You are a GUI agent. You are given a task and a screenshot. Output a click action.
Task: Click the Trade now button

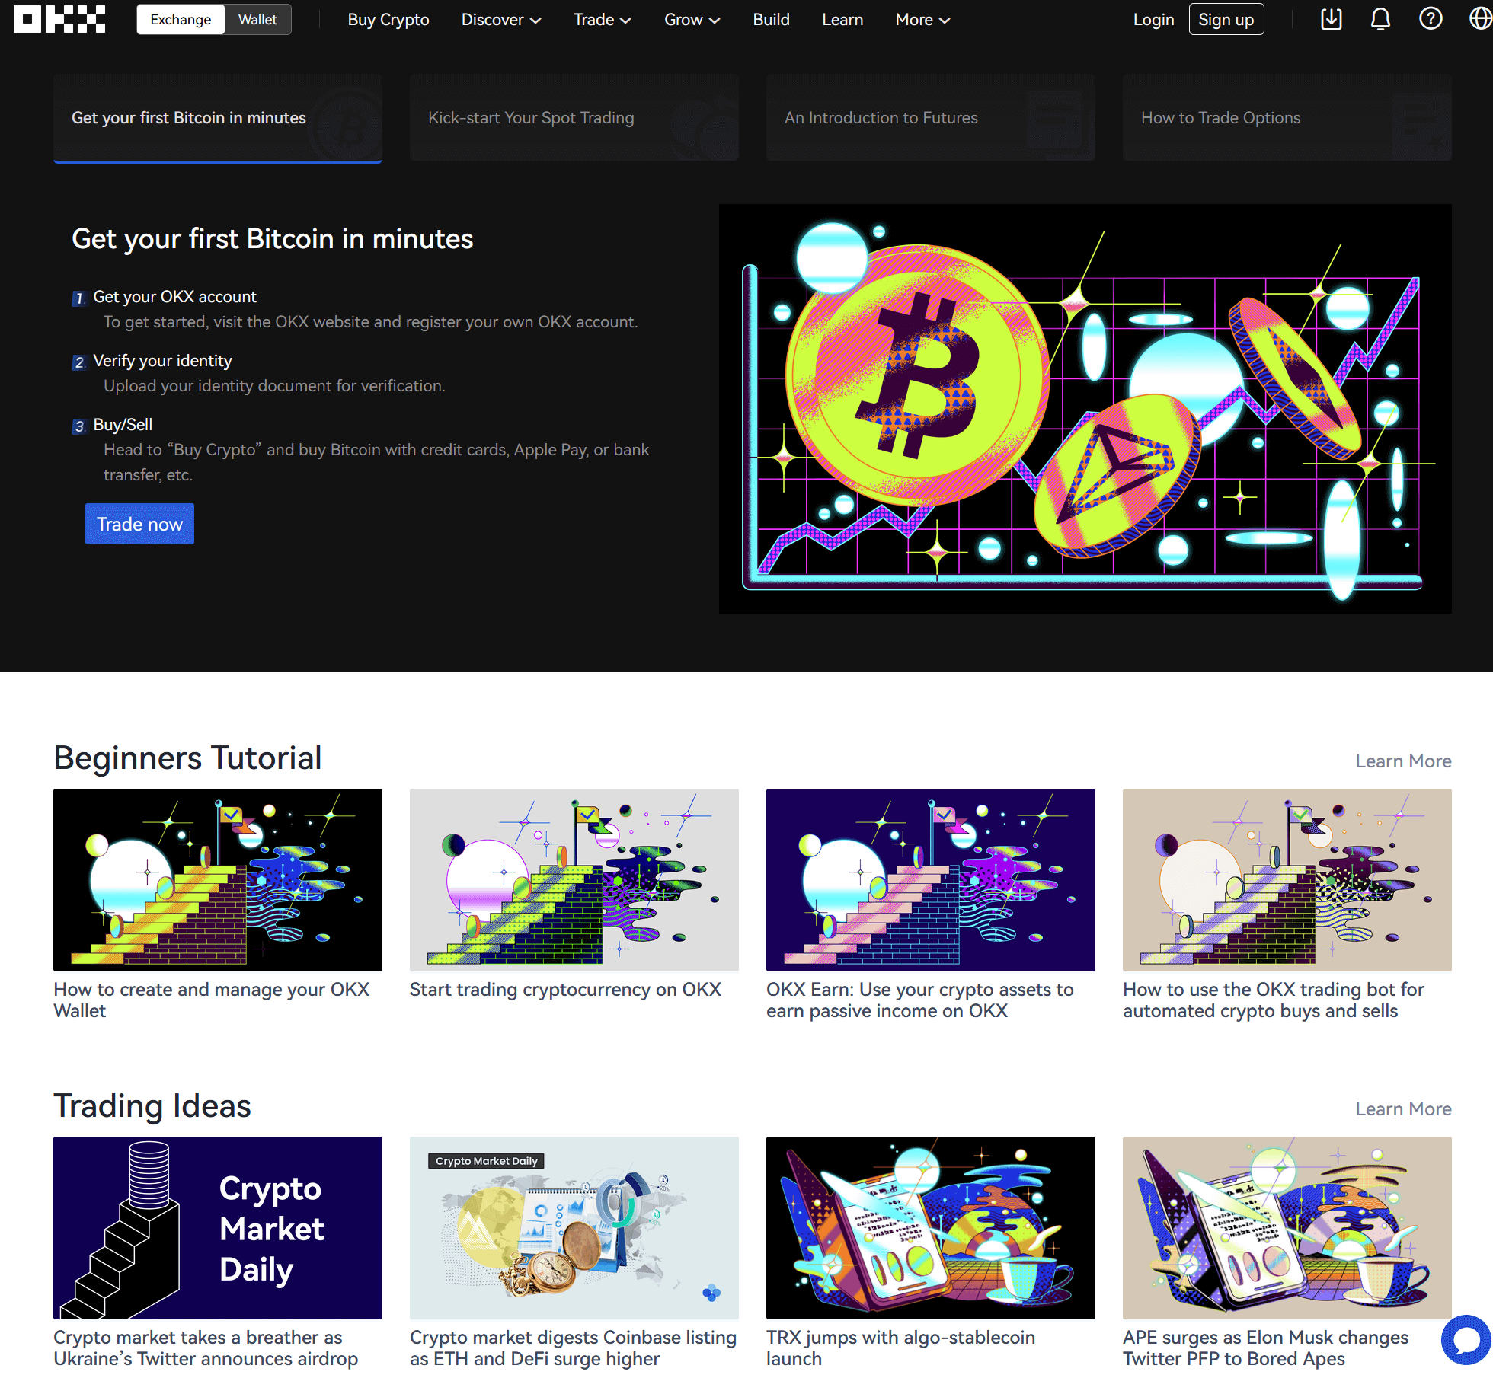[139, 524]
